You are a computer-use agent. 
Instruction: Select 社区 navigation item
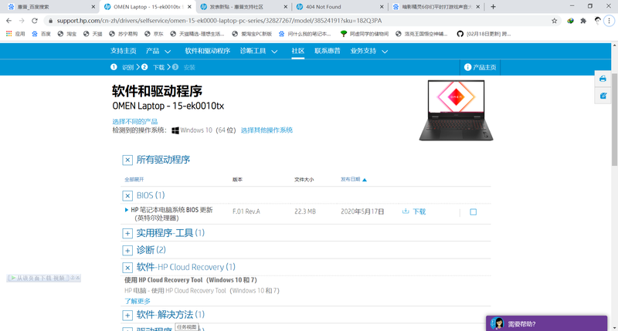pos(298,51)
